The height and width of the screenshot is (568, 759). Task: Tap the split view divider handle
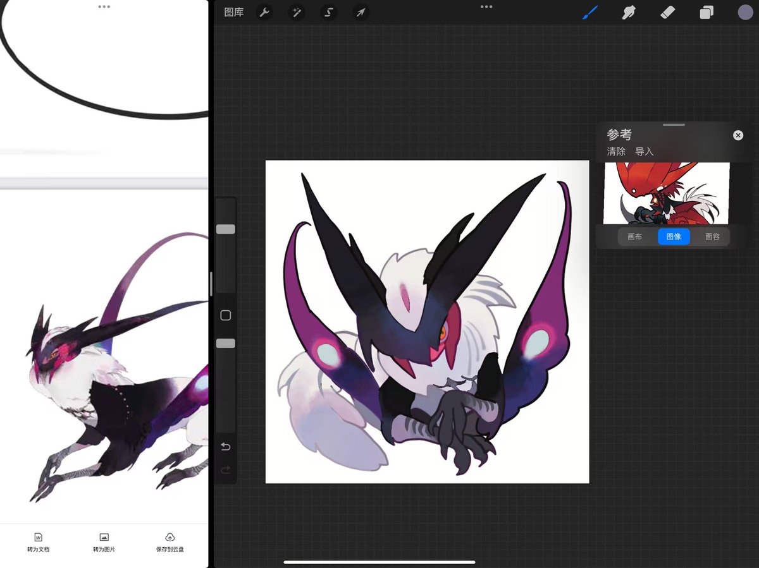pos(211,284)
